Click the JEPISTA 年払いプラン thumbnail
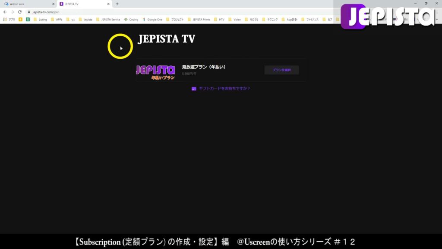 tap(155, 72)
